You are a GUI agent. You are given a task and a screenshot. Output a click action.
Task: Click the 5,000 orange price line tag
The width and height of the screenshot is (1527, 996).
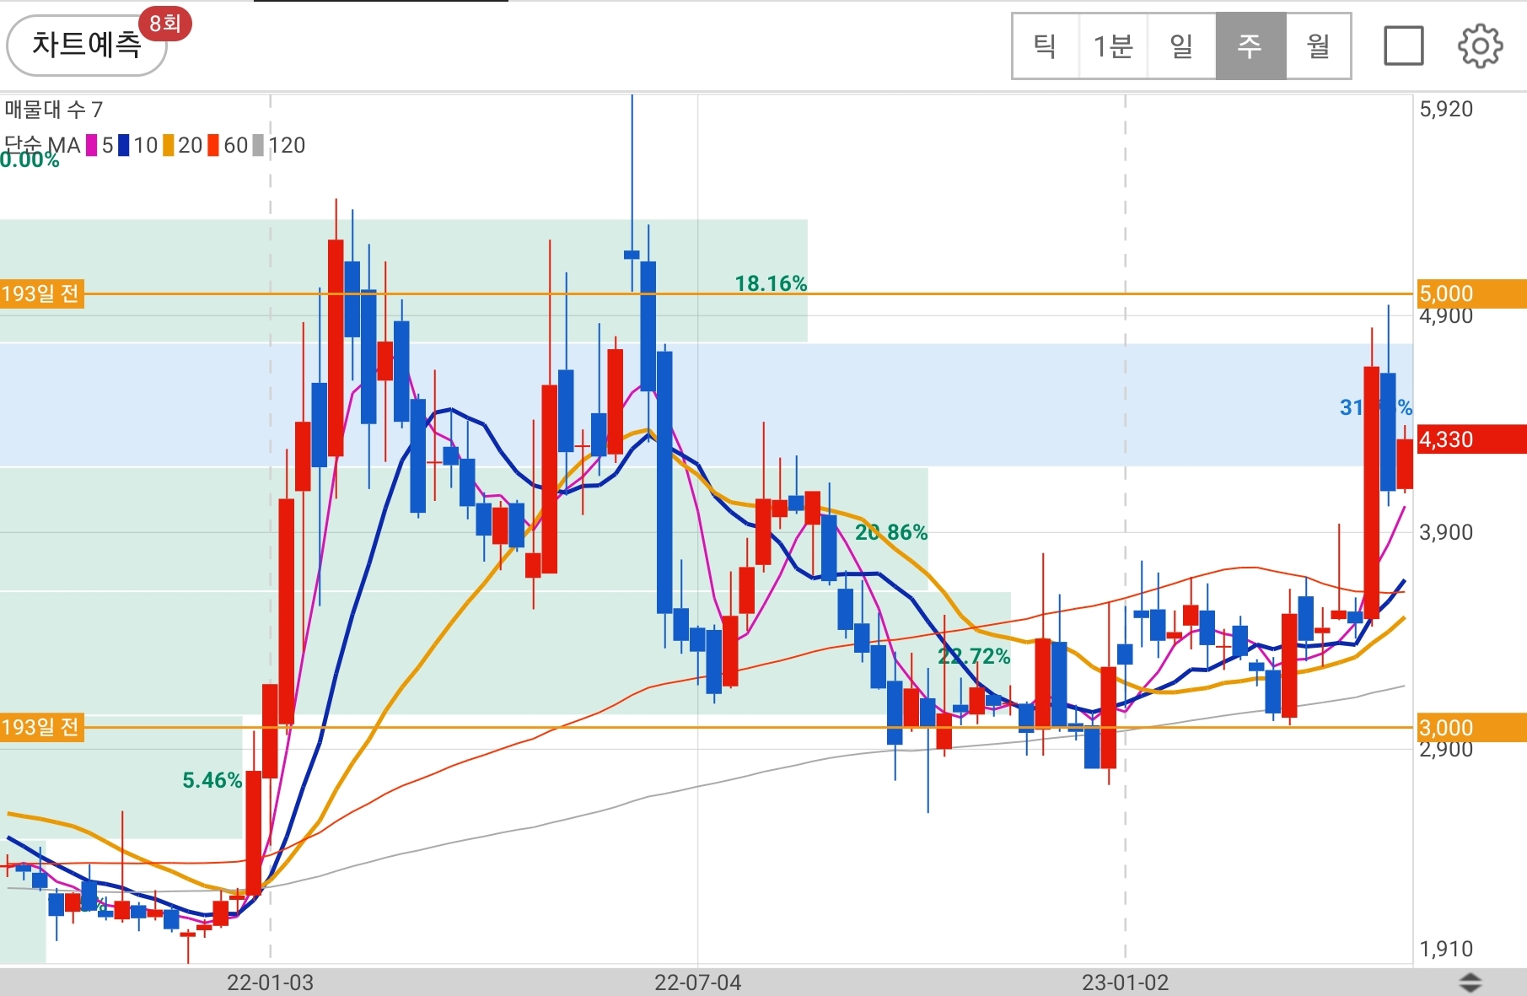[1471, 293]
